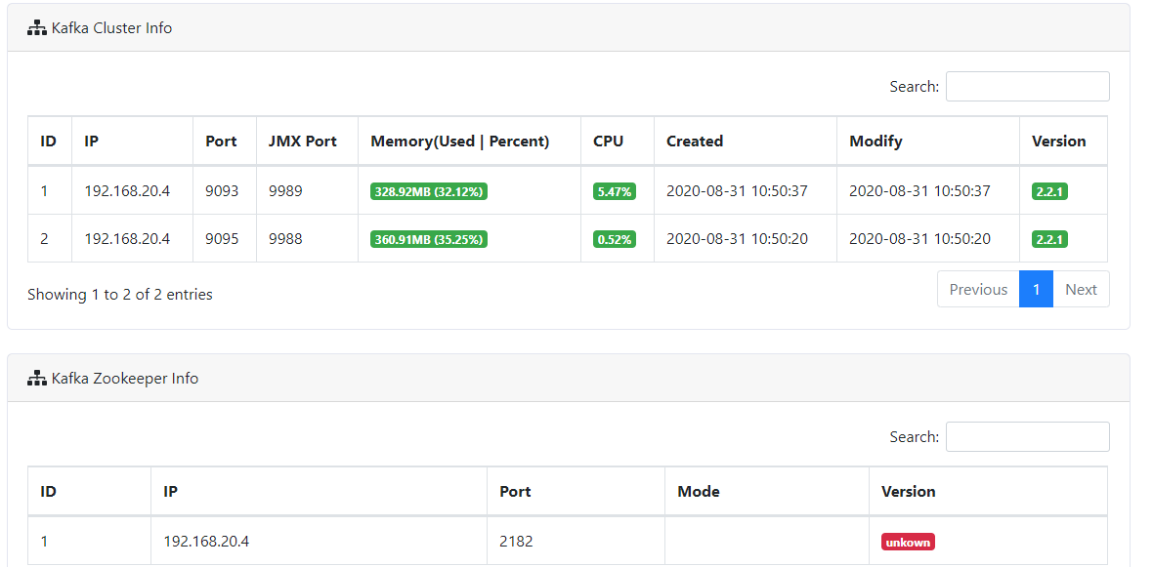Go to the Previous page
Image resolution: width=1153 pixels, height=567 pixels.
(x=978, y=290)
